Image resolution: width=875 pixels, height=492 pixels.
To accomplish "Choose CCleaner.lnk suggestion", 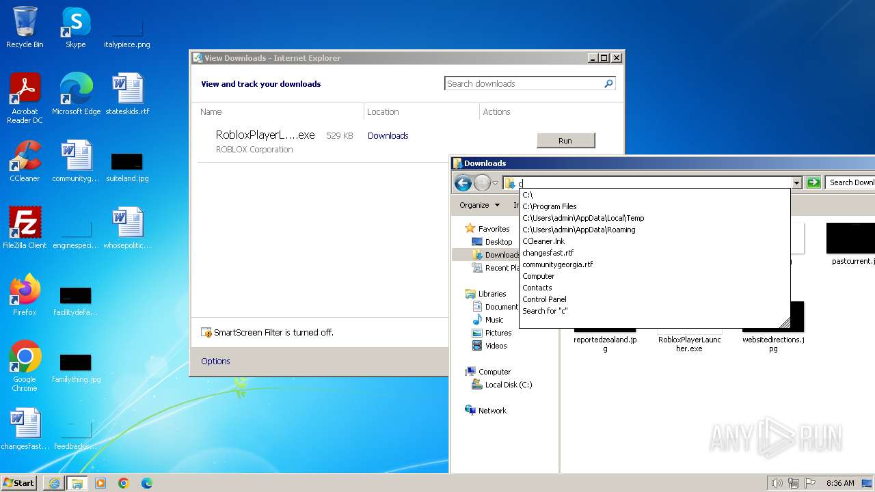I will (654, 241).
